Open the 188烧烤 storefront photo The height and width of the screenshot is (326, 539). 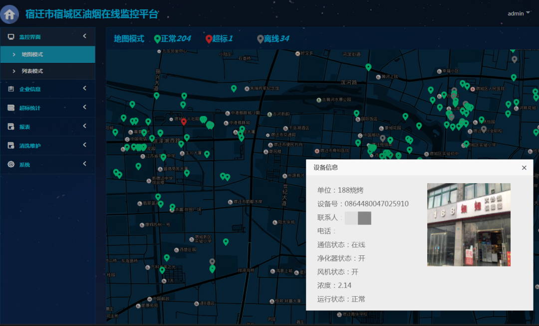(468, 224)
